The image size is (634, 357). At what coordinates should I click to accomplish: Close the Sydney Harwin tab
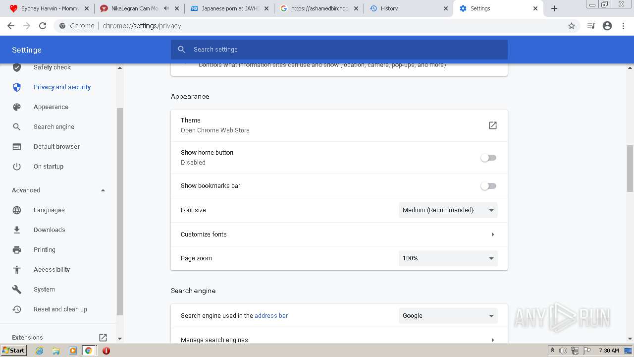(x=87, y=8)
